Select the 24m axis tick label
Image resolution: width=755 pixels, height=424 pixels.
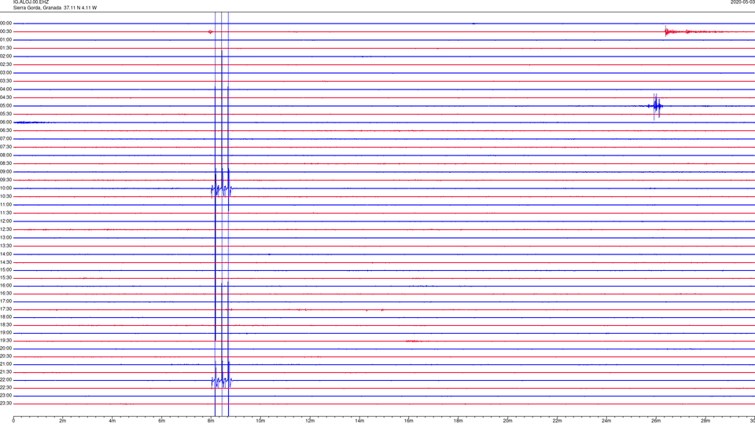tap(606, 421)
